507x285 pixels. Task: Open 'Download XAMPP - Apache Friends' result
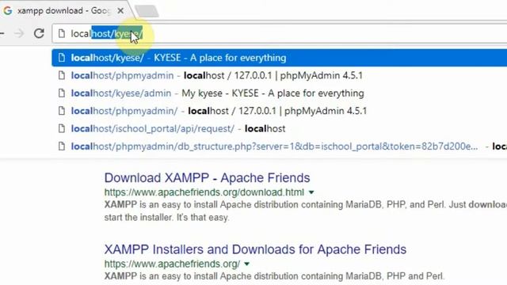click(x=207, y=178)
